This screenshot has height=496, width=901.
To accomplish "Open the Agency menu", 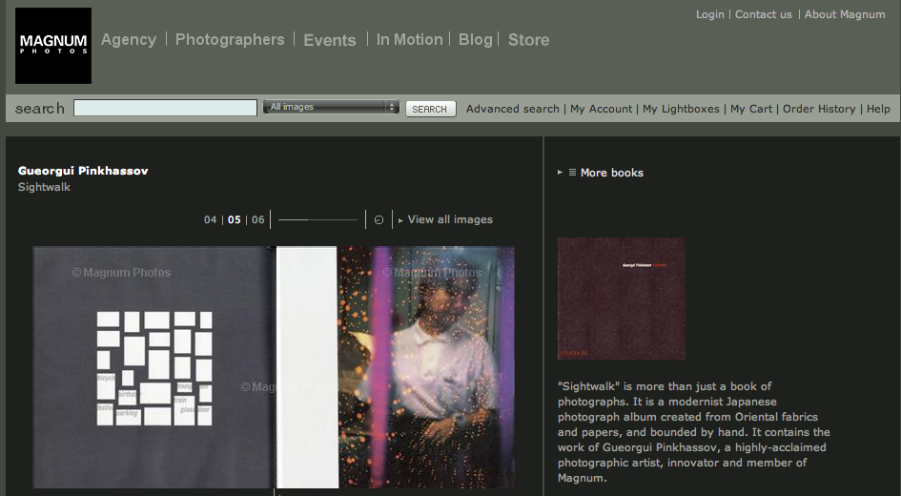I will pyautogui.click(x=128, y=40).
